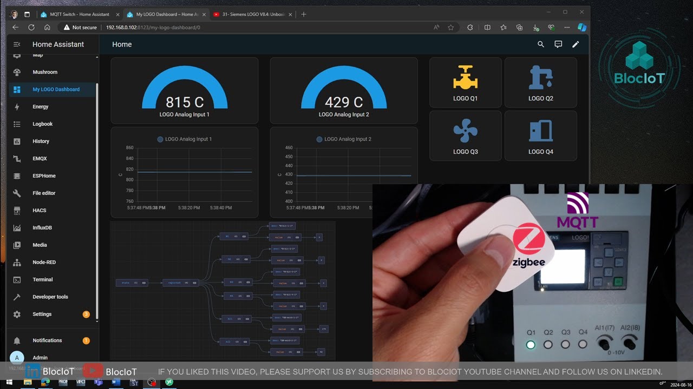Open the Assist chat icon in header

click(x=558, y=44)
